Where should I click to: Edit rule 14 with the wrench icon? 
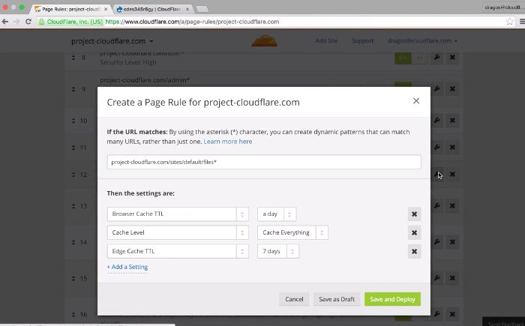[x=436, y=242]
